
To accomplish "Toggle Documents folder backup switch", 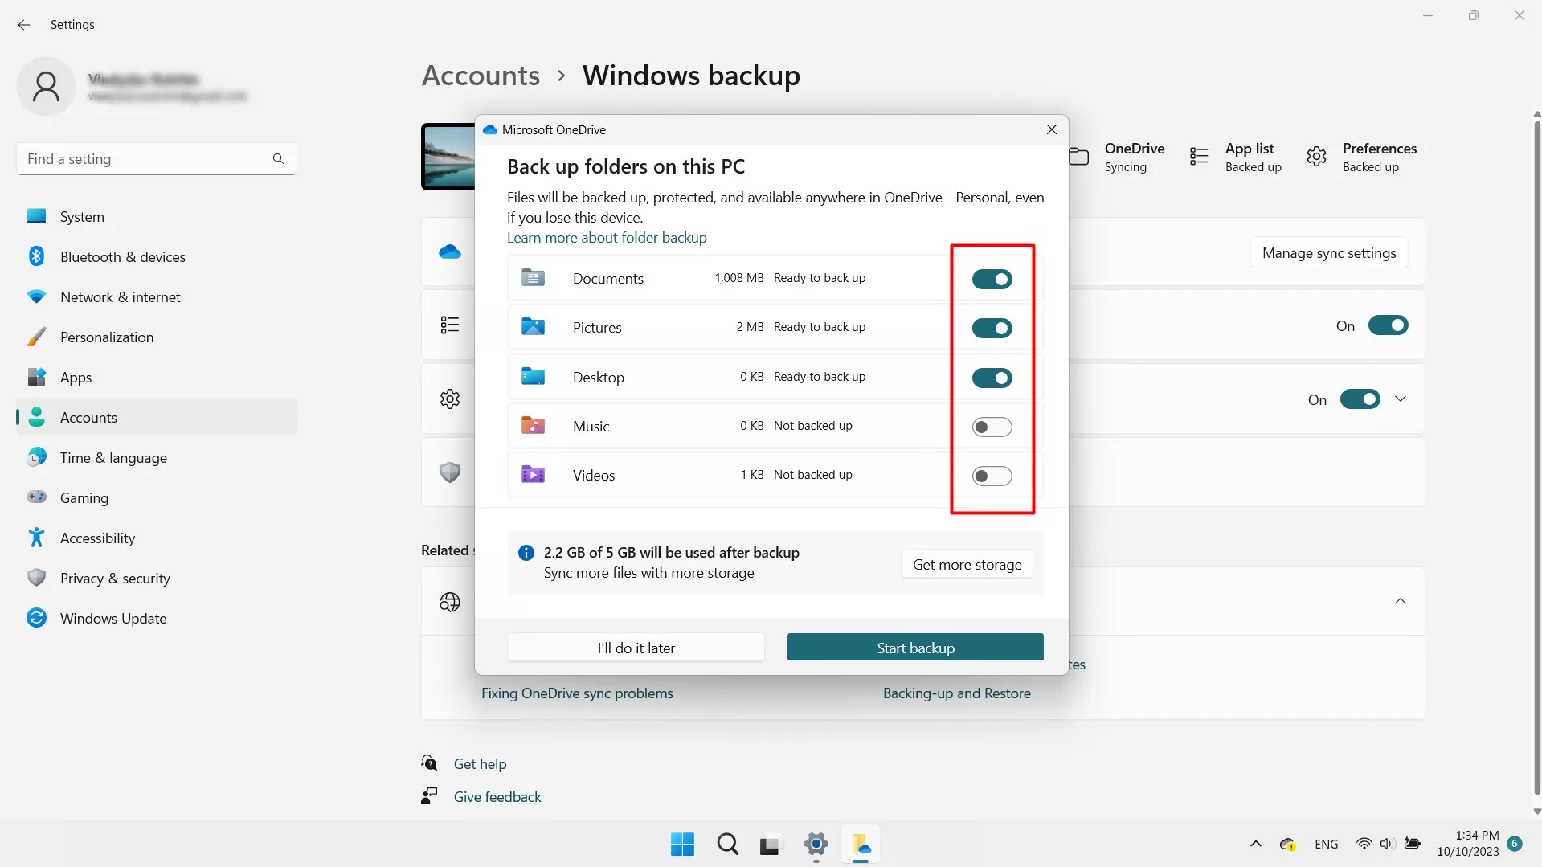I will click(992, 279).
